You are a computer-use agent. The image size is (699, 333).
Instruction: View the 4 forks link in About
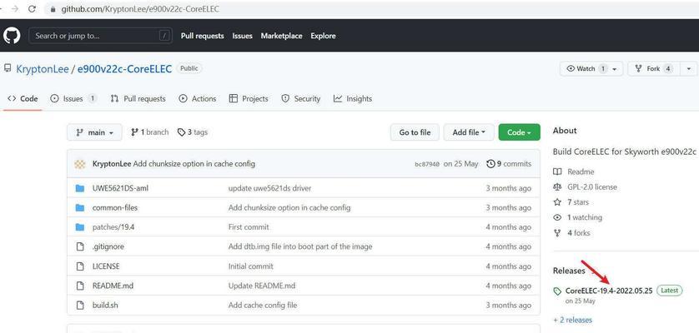tap(571, 233)
